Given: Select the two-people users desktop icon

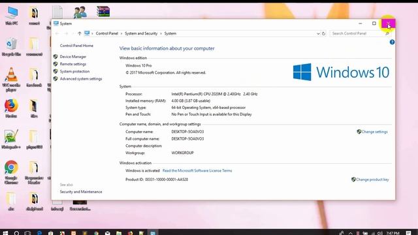Looking at the screenshot, I should [x=80, y=12].
